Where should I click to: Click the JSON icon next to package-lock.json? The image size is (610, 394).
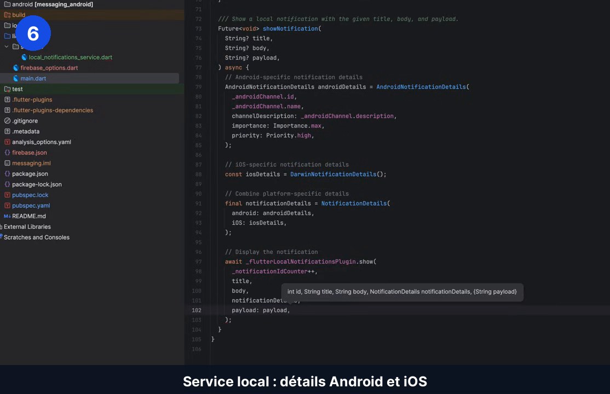7,184
